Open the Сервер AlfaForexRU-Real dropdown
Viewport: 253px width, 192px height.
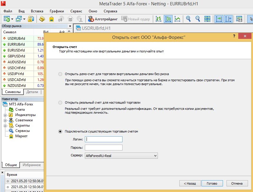[x=121, y=156]
